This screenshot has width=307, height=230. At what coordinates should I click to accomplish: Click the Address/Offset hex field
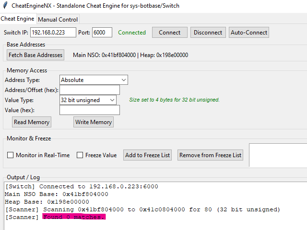point(89,90)
